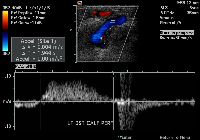This screenshot has width=200, height=140.
Task: Select the PW sample gate in the vessel
Action: 113,22
